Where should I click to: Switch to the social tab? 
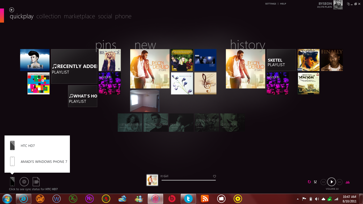[x=105, y=16]
